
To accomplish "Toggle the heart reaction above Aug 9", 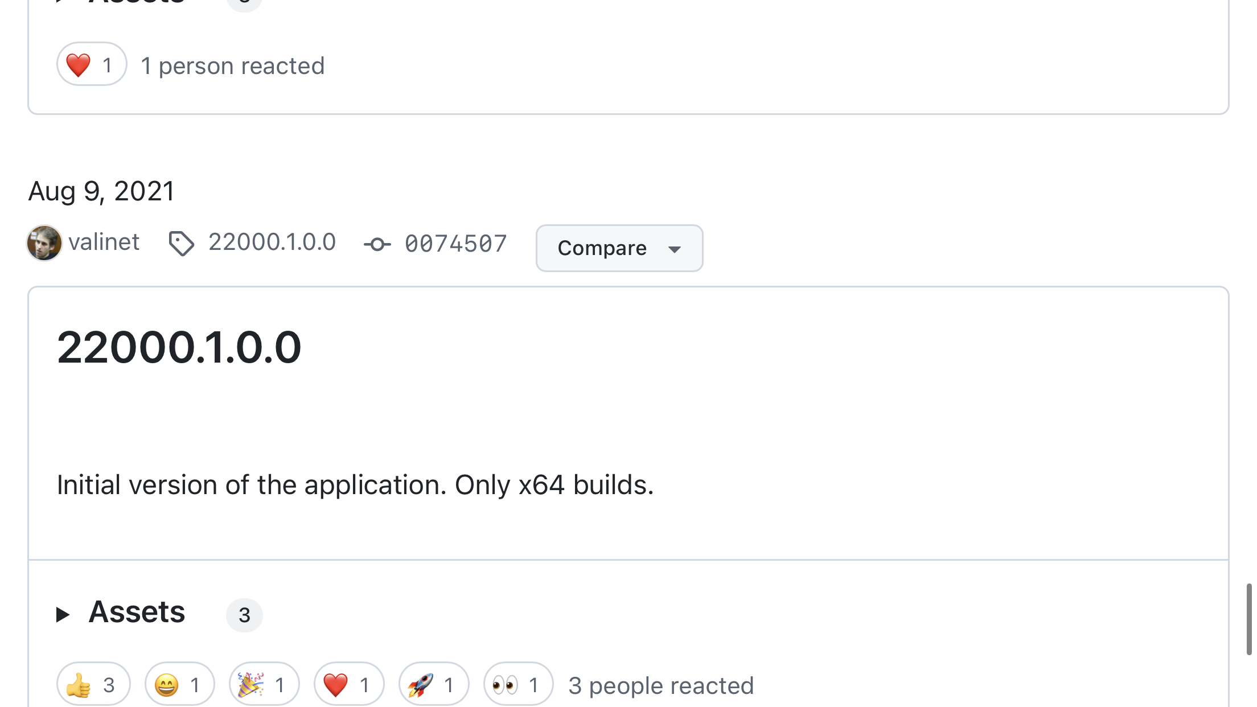I will click(x=91, y=64).
